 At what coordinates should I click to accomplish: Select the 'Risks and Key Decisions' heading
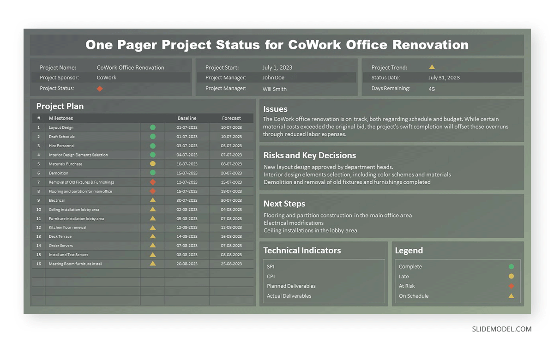[310, 156]
